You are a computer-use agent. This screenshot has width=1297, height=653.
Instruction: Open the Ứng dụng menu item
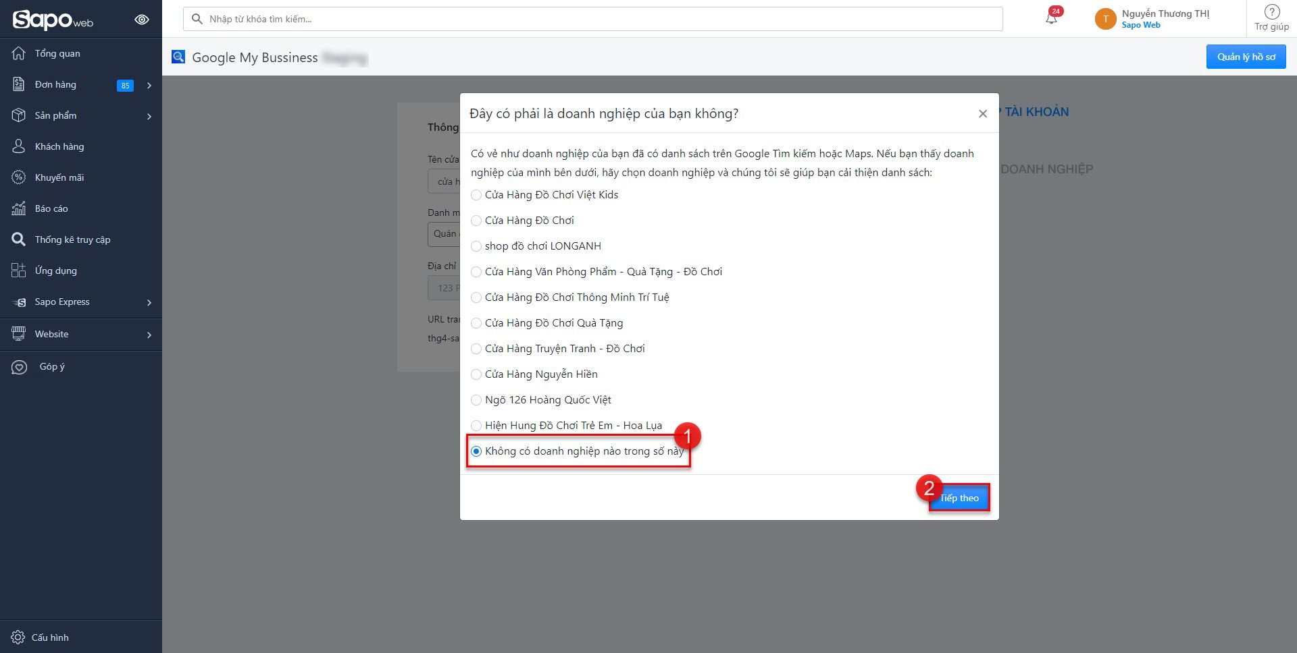pyautogui.click(x=81, y=271)
